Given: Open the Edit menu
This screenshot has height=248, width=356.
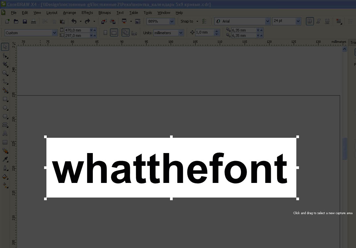Looking at the screenshot, I should pos(25,13).
